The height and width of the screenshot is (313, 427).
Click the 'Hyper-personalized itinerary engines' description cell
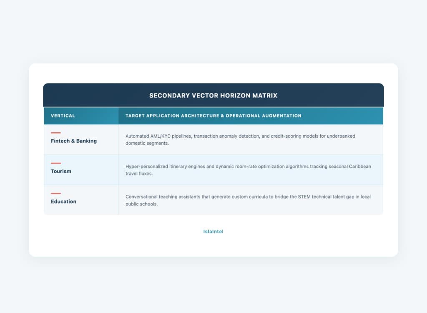click(251, 170)
